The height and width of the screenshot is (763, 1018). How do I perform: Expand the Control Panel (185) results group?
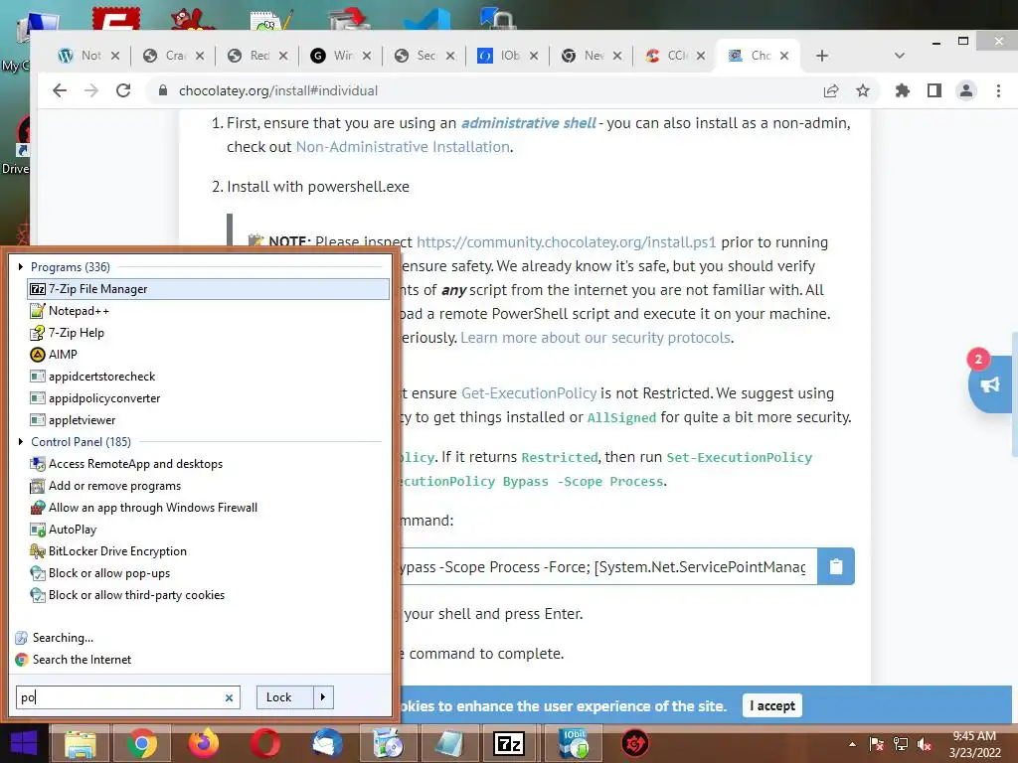21,442
